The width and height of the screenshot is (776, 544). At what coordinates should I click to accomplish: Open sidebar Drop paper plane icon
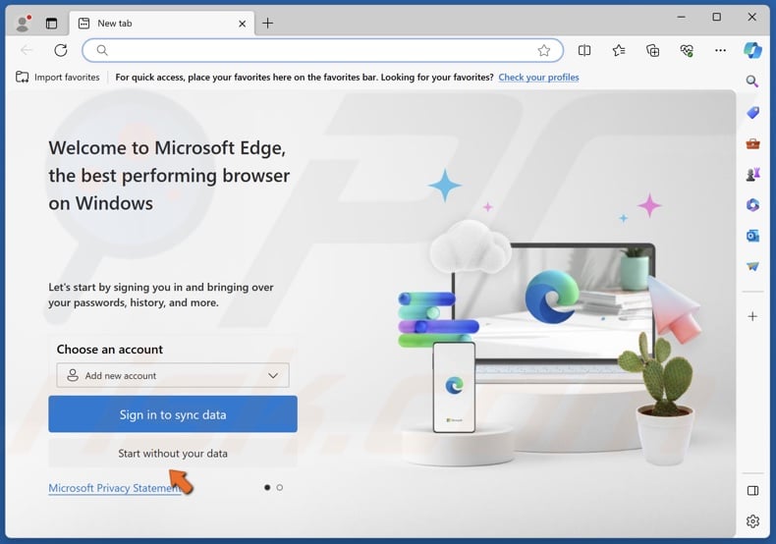click(752, 266)
